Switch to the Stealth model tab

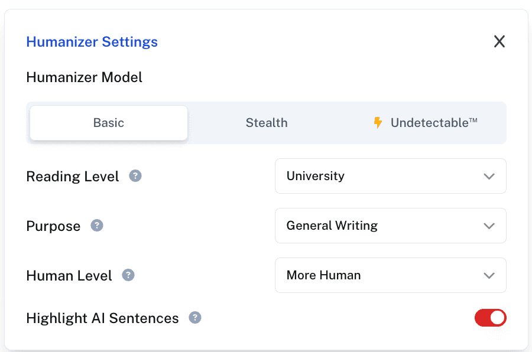(267, 122)
